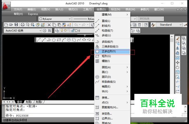Choose 矩形(G) from the draw menu
The width and height of the screenshot is (189, 124).
(112, 56)
